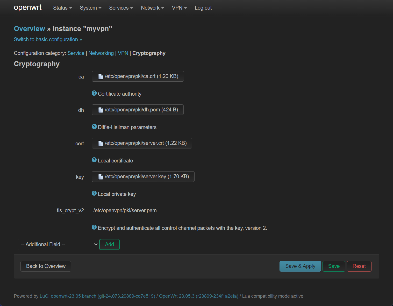The image size is (393, 306).
Task: Click the help icon beside Local certificate
Action: coord(94,160)
